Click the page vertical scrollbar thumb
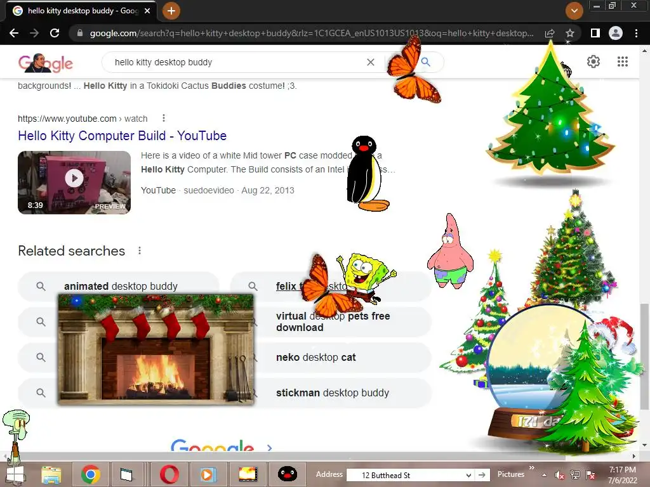Viewport: 650px width, 487px height. [644, 356]
